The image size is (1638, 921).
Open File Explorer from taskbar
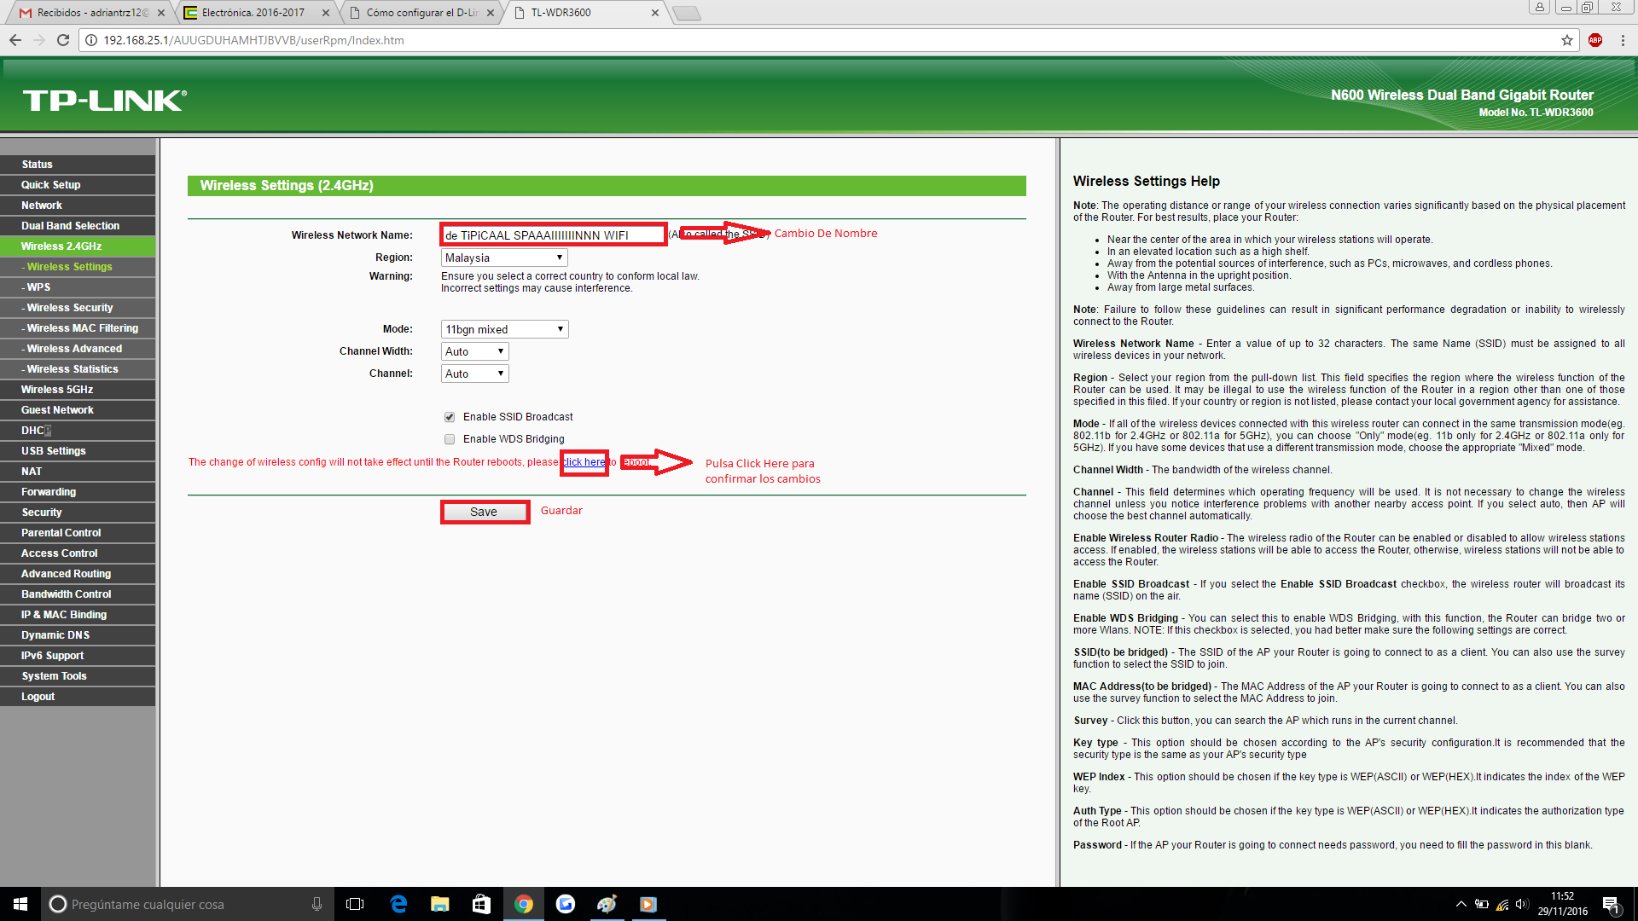(439, 904)
